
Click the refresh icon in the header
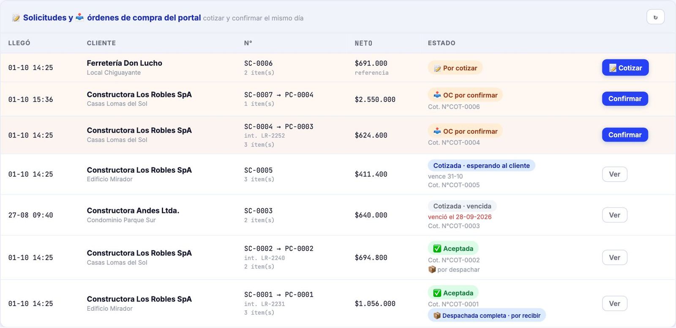tap(655, 17)
